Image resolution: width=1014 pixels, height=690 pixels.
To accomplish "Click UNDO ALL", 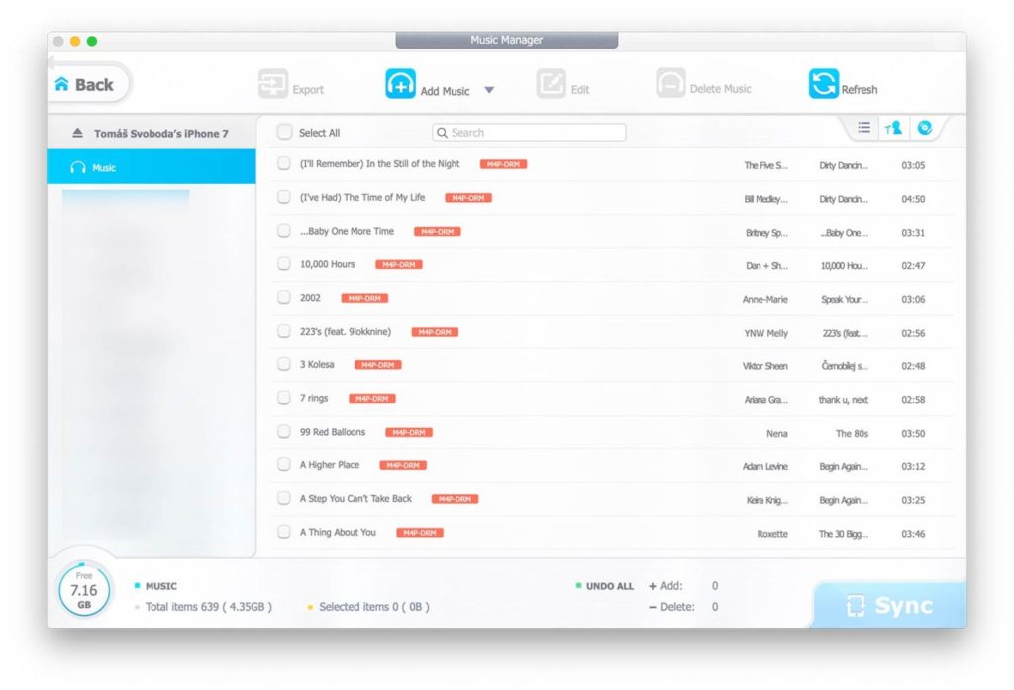I will [x=609, y=586].
